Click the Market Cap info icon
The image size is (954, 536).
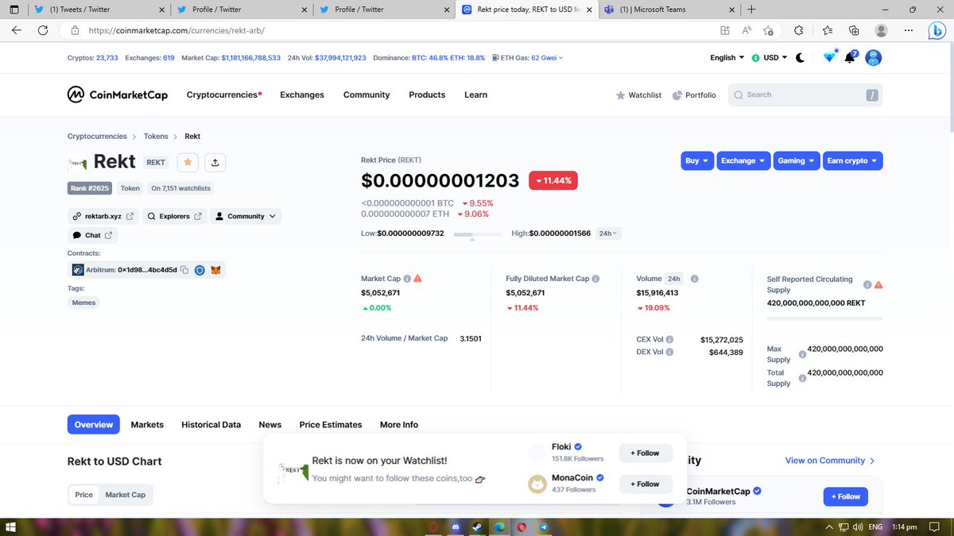[407, 279]
